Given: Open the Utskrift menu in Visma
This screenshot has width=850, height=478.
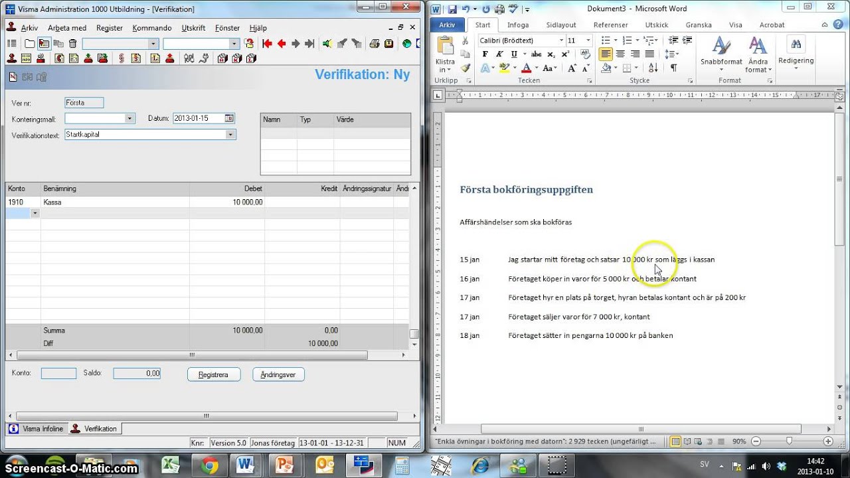Looking at the screenshot, I should [193, 28].
